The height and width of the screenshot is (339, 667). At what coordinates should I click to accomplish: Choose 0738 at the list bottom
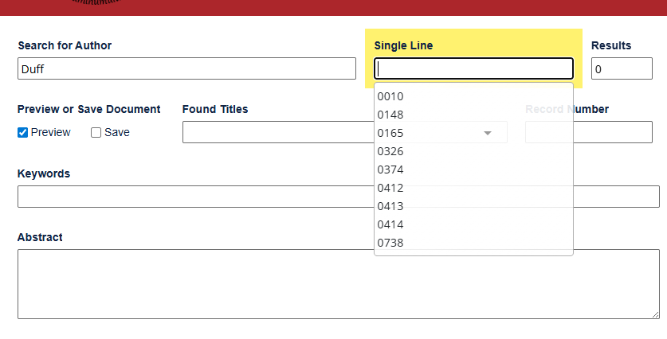click(x=390, y=243)
